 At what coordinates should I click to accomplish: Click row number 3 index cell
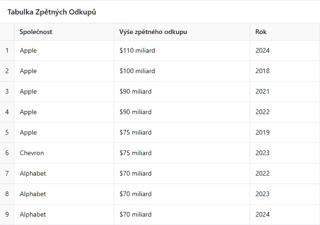point(7,91)
